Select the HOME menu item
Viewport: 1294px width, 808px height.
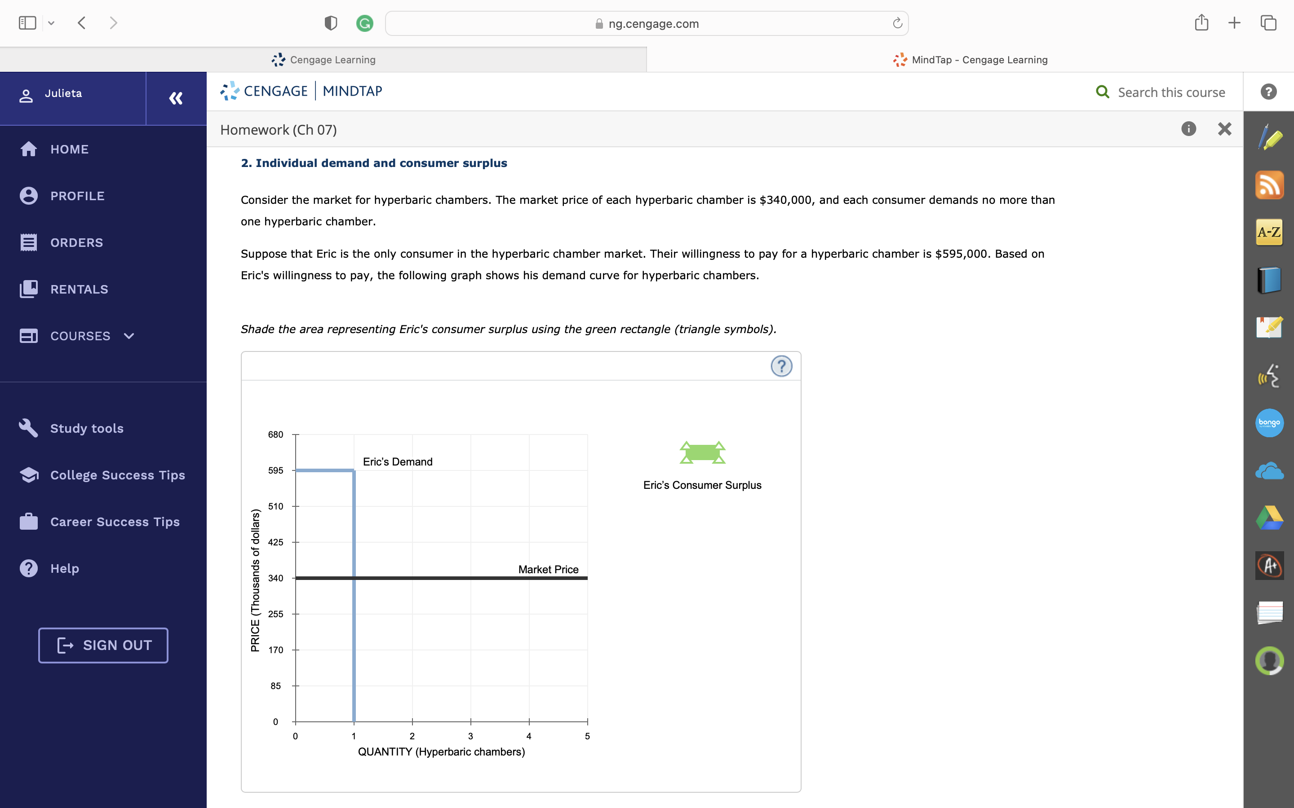coord(70,149)
